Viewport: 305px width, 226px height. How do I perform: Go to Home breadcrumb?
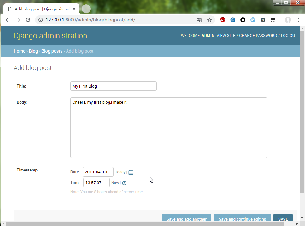20,51
